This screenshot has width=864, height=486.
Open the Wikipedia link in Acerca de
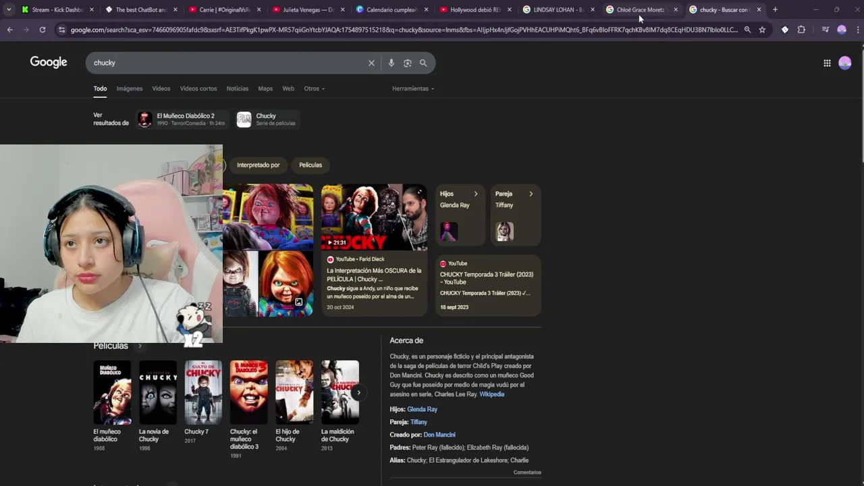tap(491, 394)
